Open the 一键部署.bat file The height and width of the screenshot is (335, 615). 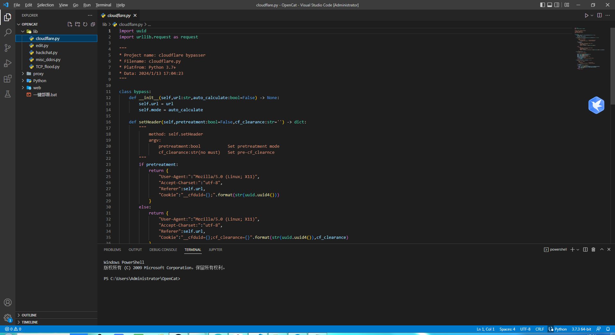(x=56, y=95)
